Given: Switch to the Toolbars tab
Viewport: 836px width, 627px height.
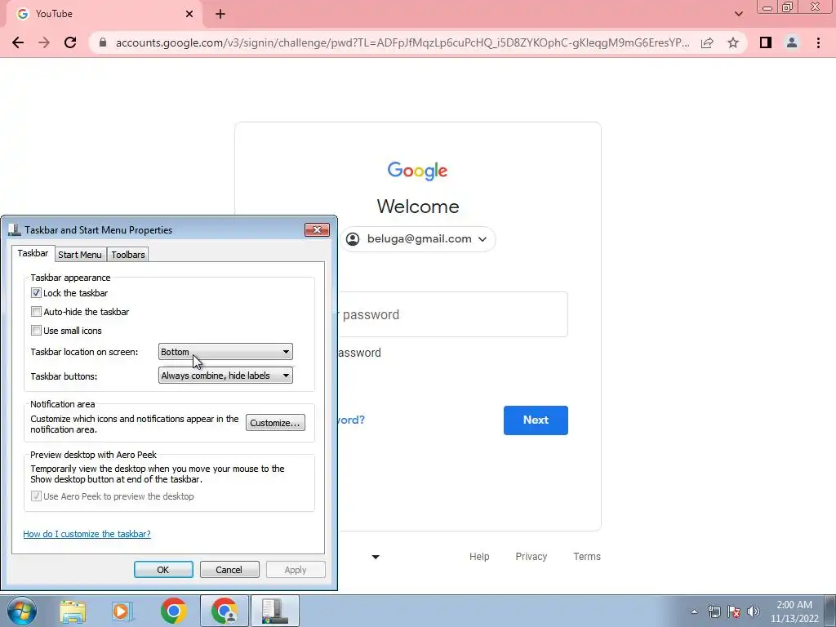Looking at the screenshot, I should point(128,255).
